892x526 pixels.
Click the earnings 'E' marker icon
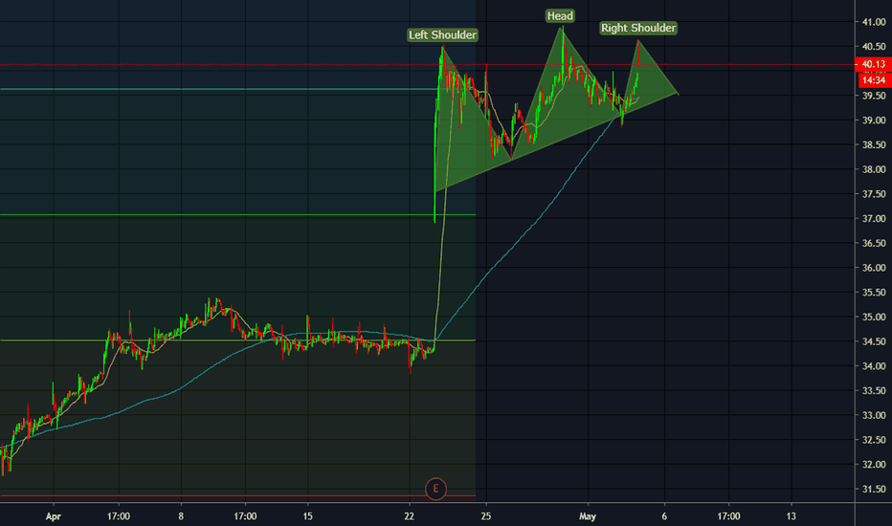435,489
